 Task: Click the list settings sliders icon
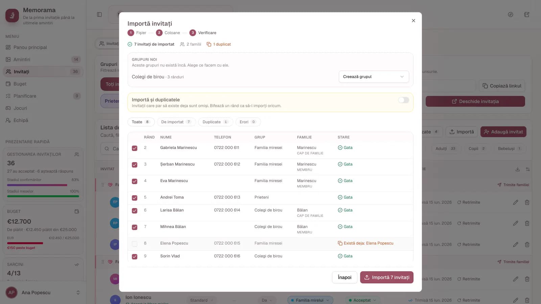pos(528,169)
